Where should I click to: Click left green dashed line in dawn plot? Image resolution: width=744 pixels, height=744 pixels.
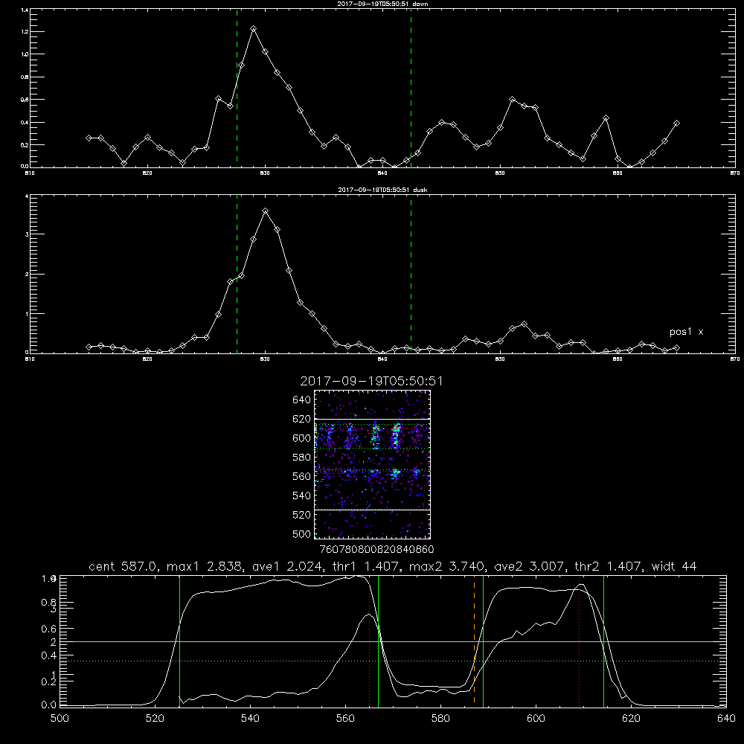tap(237, 88)
